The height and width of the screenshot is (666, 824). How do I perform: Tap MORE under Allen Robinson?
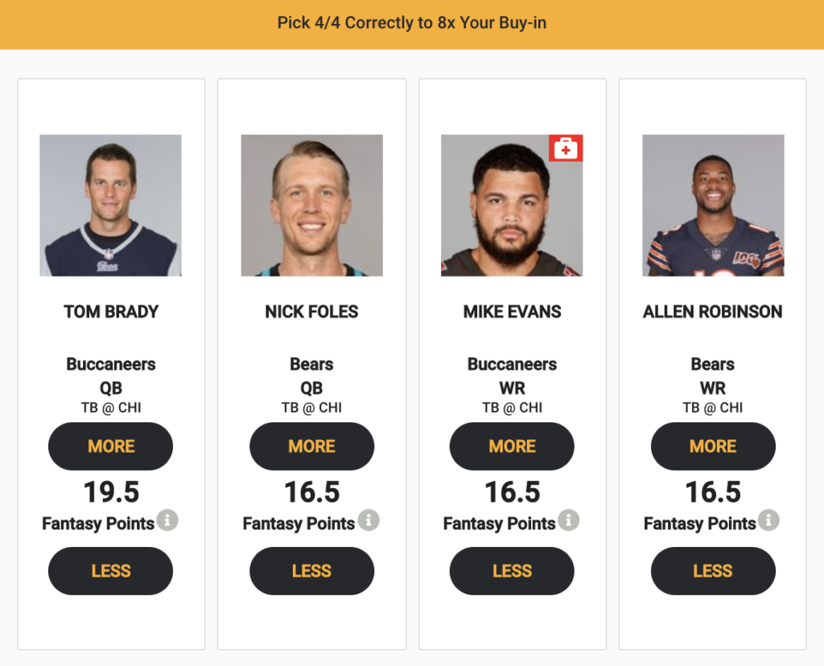click(x=713, y=446)
